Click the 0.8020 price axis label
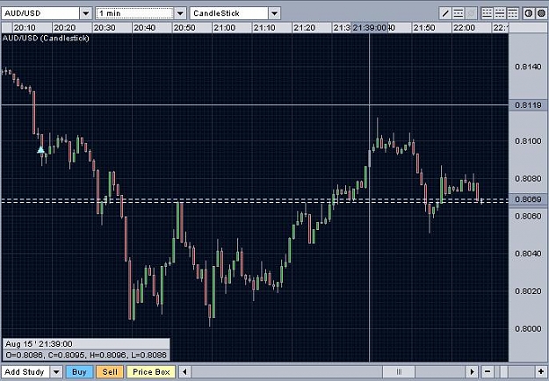This screenshot has height=381, width=549. click(x=528, y=291)
